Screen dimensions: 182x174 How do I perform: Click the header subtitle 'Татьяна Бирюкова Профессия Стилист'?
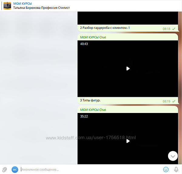coord(41,8)
